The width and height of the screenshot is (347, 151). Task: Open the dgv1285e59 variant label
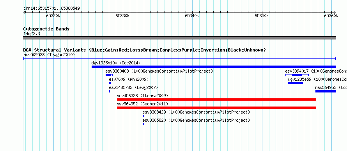point(317,79)
